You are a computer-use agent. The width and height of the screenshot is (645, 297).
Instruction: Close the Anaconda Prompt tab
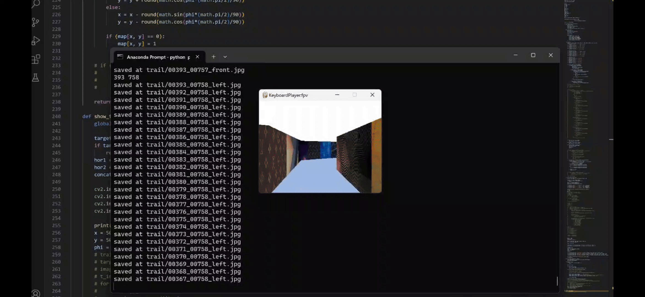(x=197, y=57)
